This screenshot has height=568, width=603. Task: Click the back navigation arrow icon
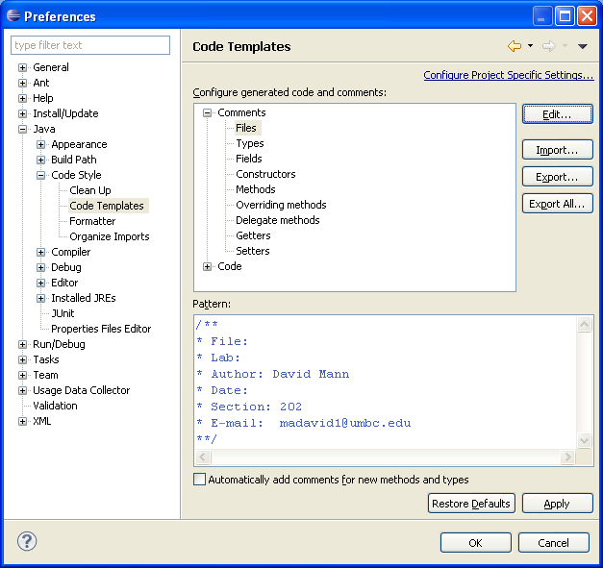pyautogui.click(x=515, y=46)
